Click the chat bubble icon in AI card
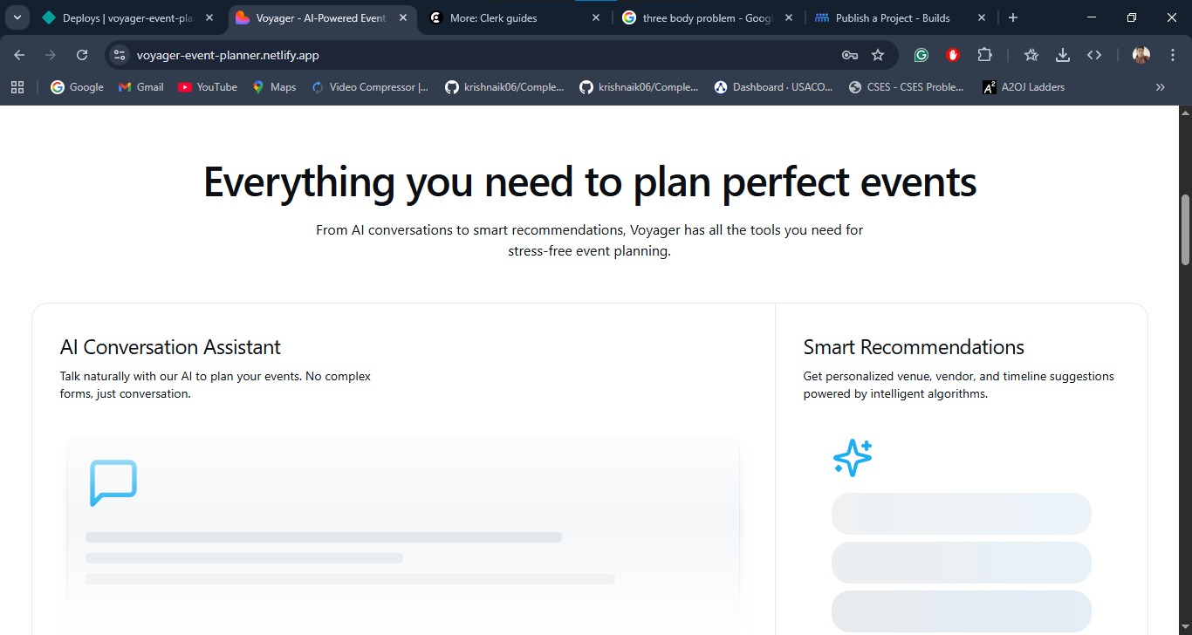 click(113, 482)
